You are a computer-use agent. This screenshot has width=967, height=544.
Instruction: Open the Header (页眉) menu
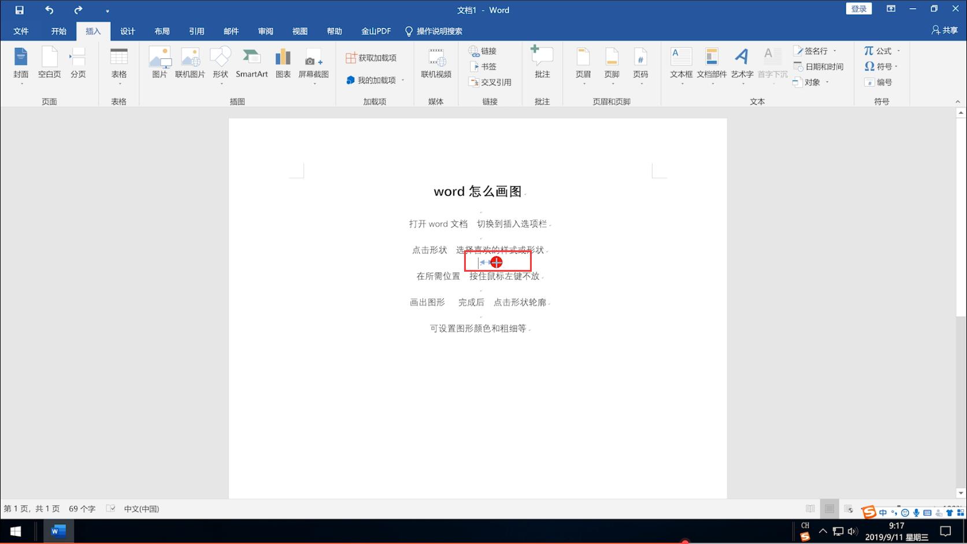pos(583,65)
